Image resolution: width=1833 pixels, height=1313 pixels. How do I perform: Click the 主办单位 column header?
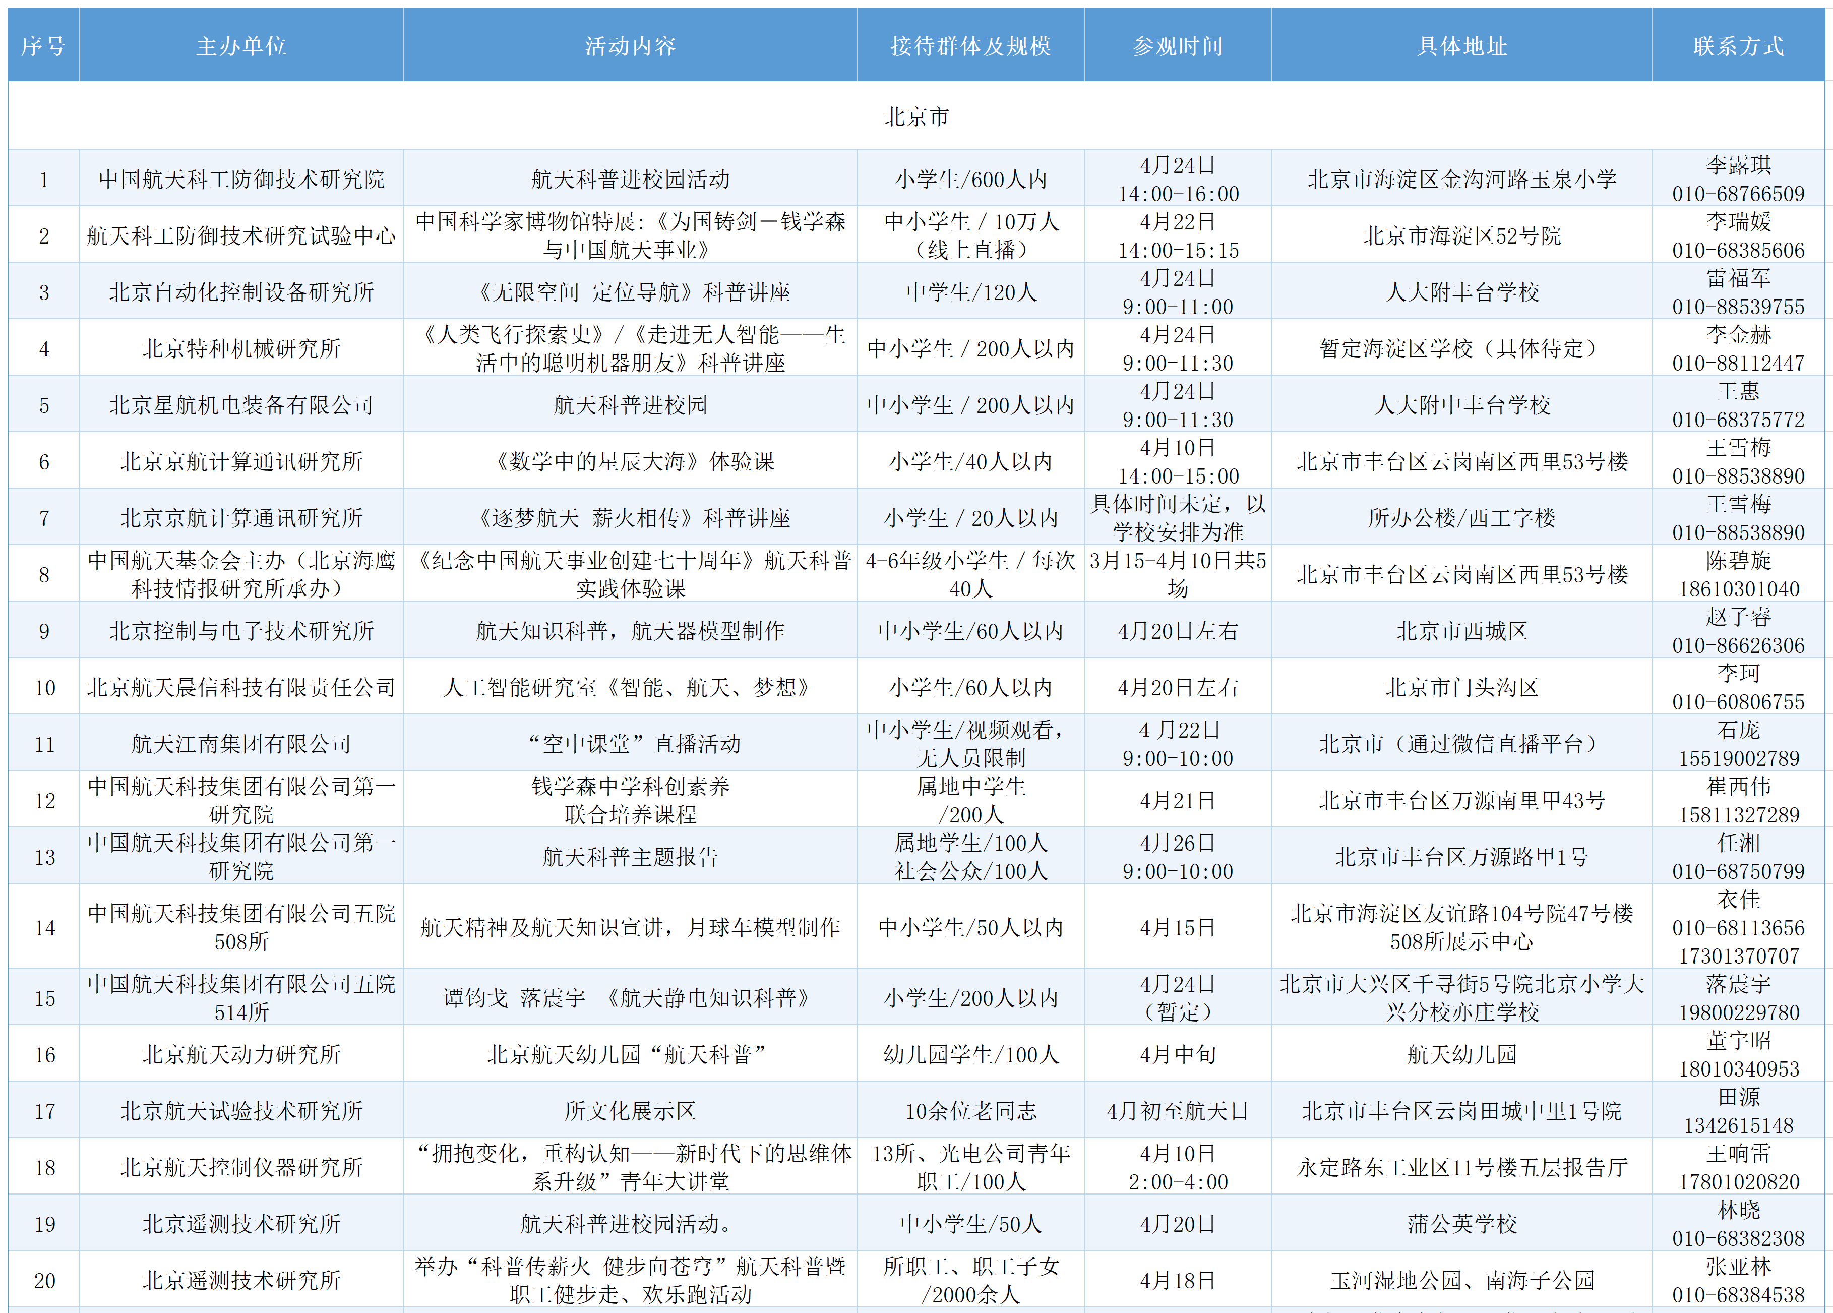click(241, 46)
